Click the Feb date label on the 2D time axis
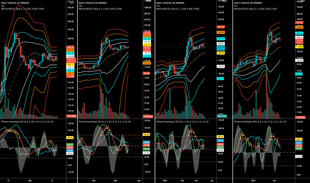This screenshot has width=310, height=183. click(x=93, y=181)
